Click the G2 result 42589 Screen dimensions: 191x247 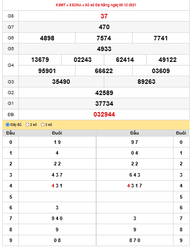click(x=104, y=93)
